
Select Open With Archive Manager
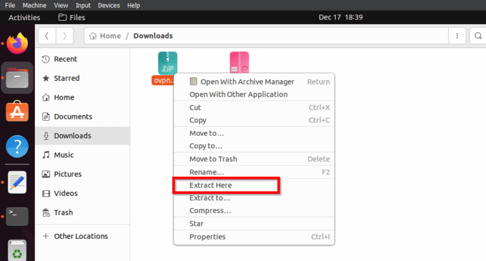(x=247, y=82)
